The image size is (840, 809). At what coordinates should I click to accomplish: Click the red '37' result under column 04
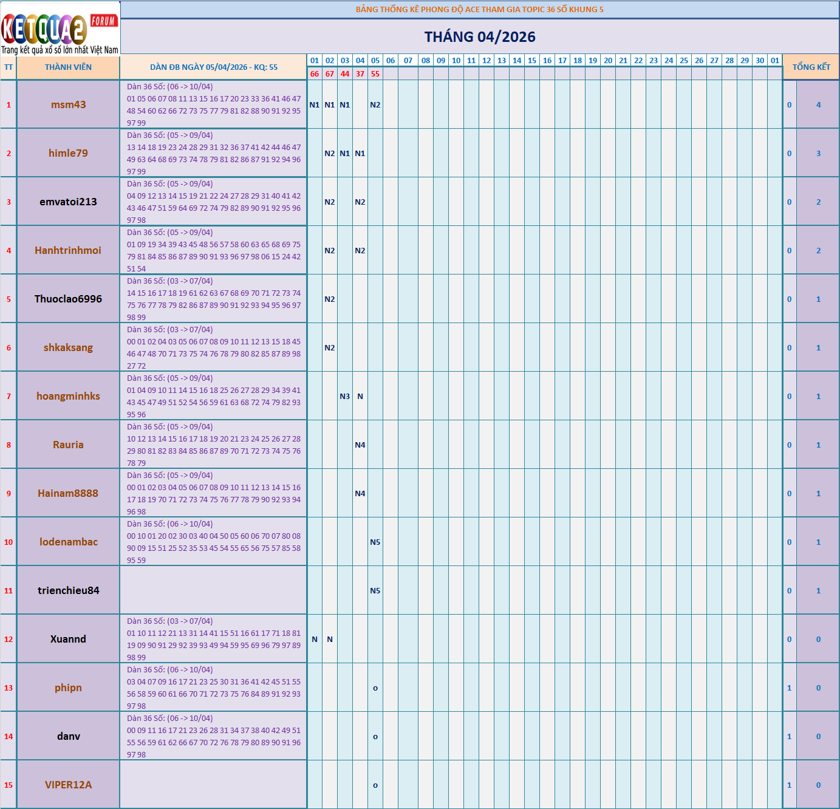point(360,75)
